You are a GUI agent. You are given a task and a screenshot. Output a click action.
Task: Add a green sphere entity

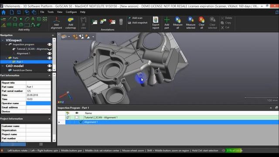21,19
